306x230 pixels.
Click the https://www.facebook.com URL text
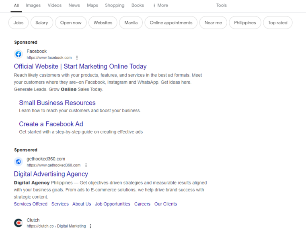pyautogui.click(x=49, y=57)
